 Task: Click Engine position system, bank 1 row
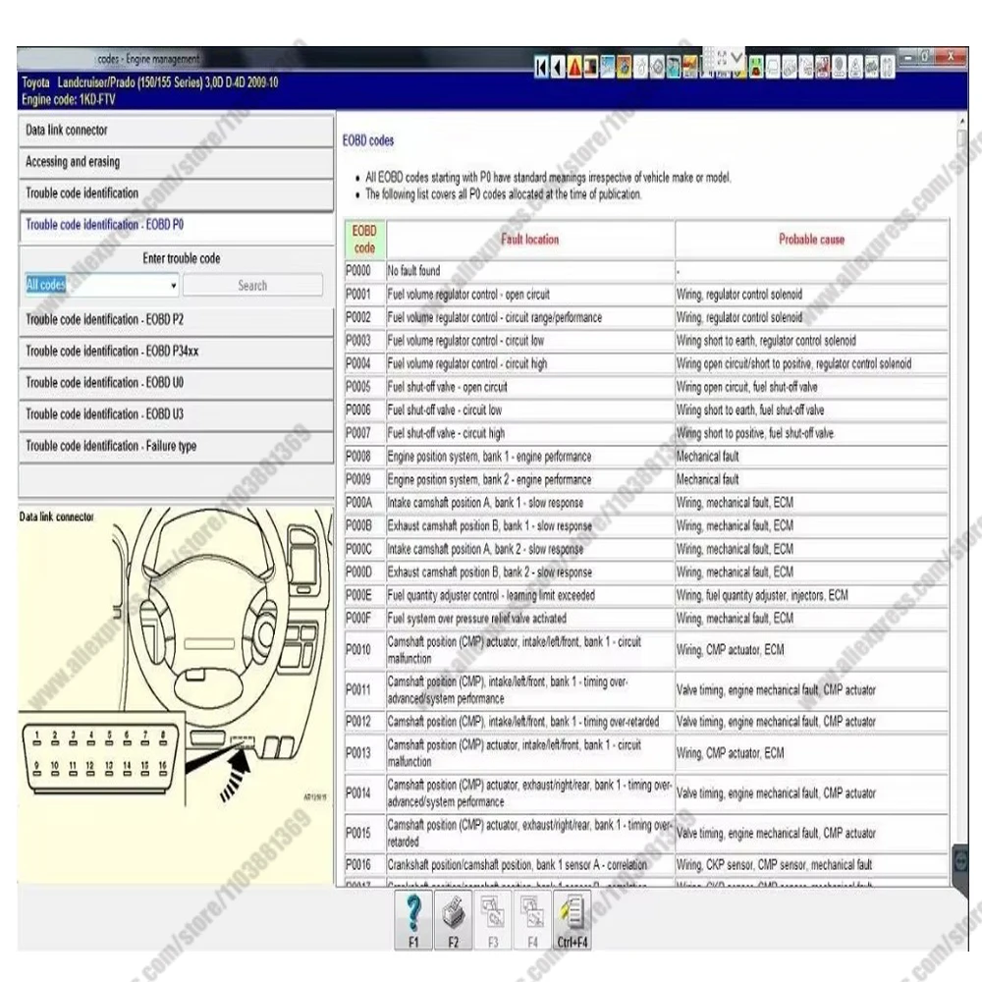530,457
